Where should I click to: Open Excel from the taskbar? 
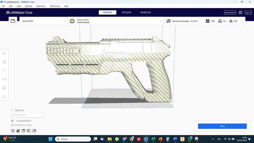[153, 139]
